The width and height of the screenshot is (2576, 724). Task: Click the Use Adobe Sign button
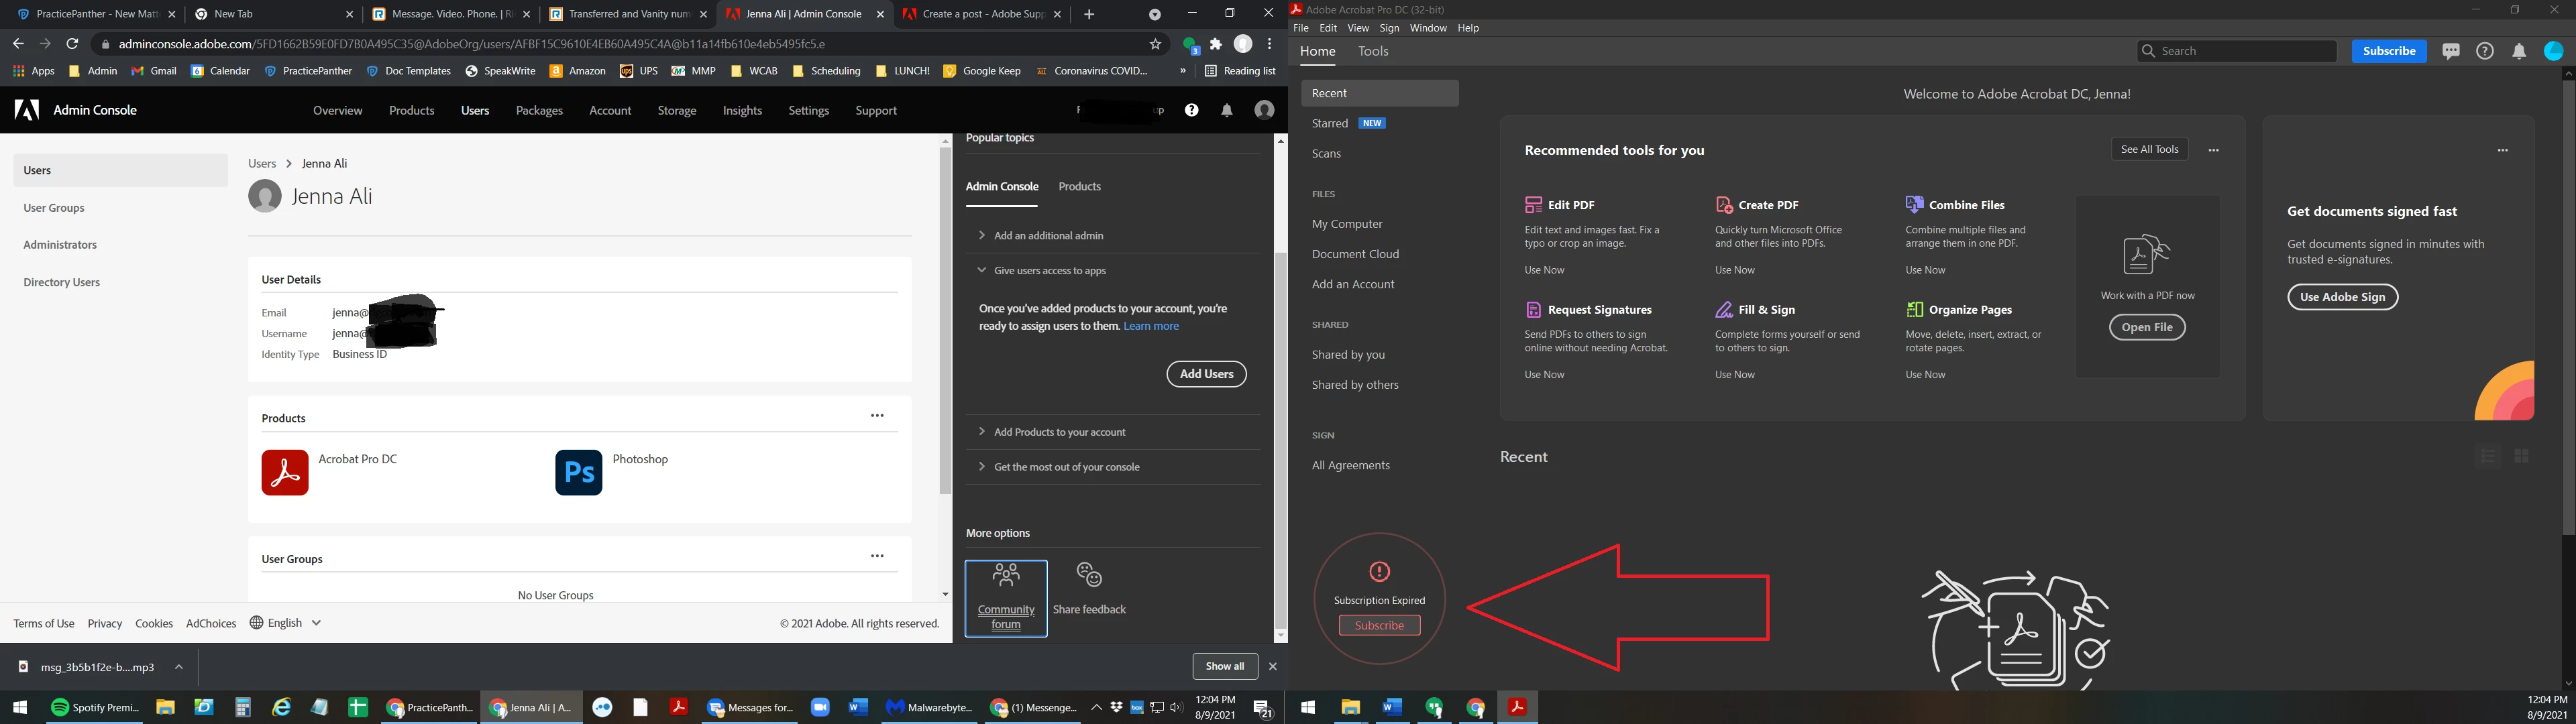coord(2342,297)
